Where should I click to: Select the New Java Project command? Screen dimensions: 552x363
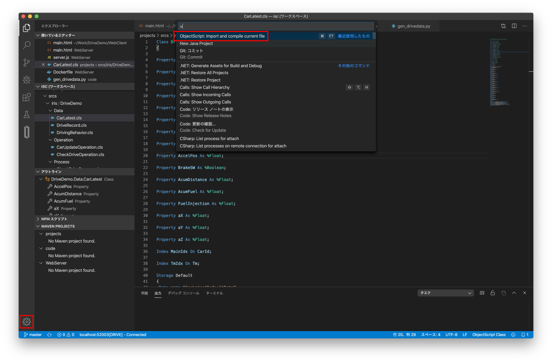[276, 44]
